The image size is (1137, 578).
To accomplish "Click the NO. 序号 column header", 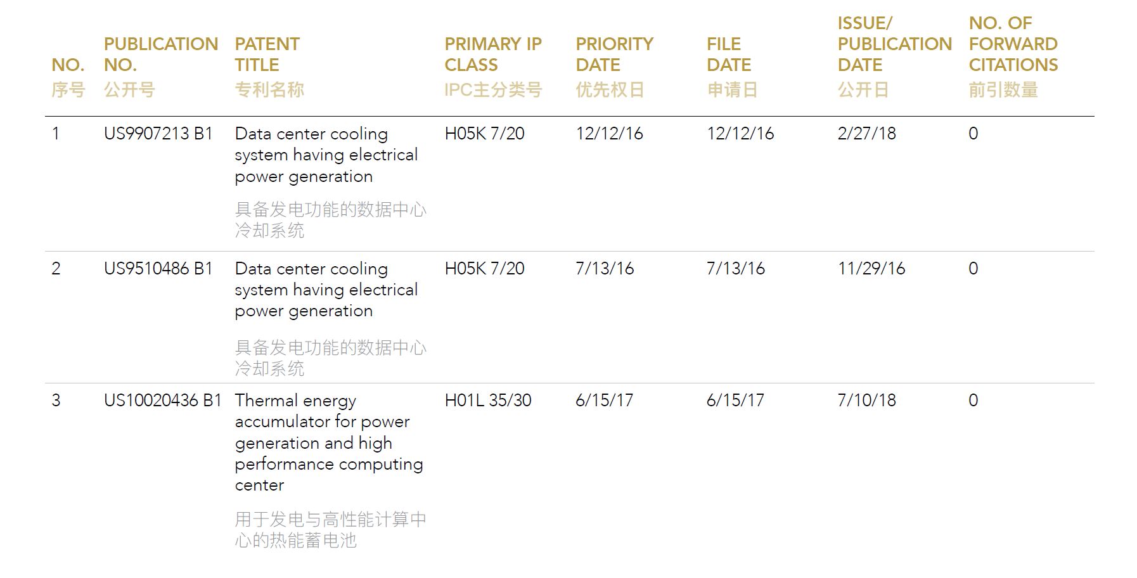I will tap(68, 77).
